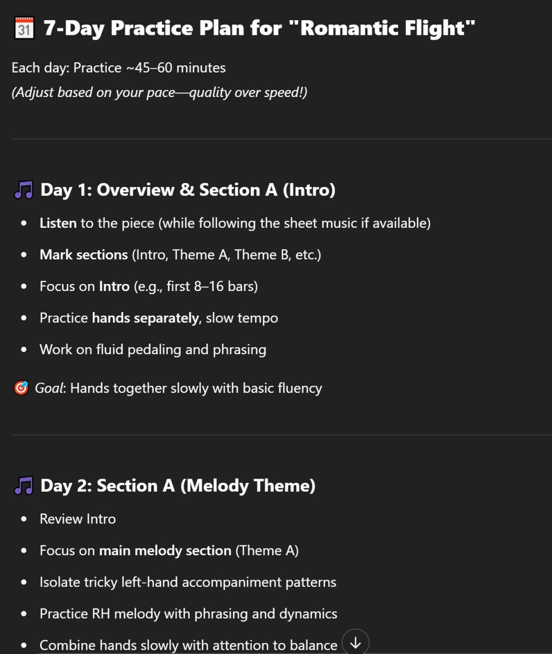Click the "Day 2: Section A (Melody Theme)" heading
Viewport: 552px width, 654px height.
(x=178, y=486)
